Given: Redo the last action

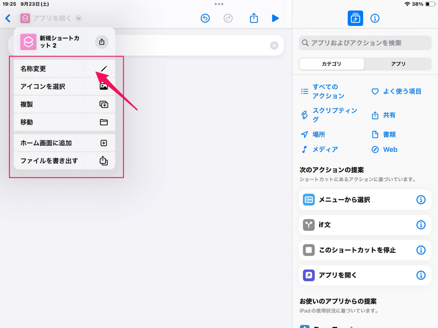Looking at the screenshot, I should 228,18.
